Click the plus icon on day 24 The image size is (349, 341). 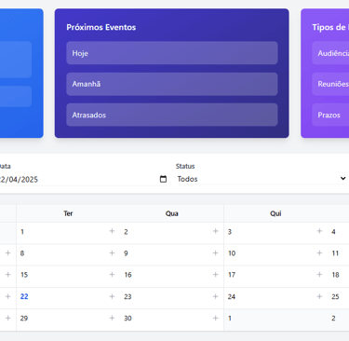point(319,296)
